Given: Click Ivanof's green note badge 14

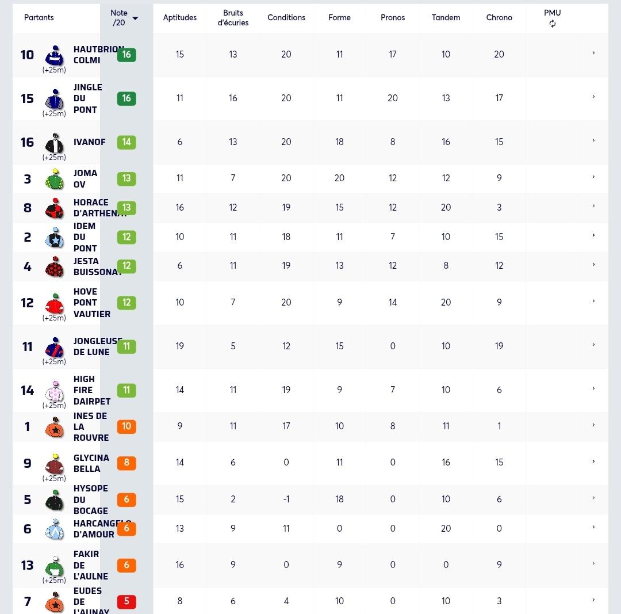Looking at the screenshot, I should click(126, 142).
